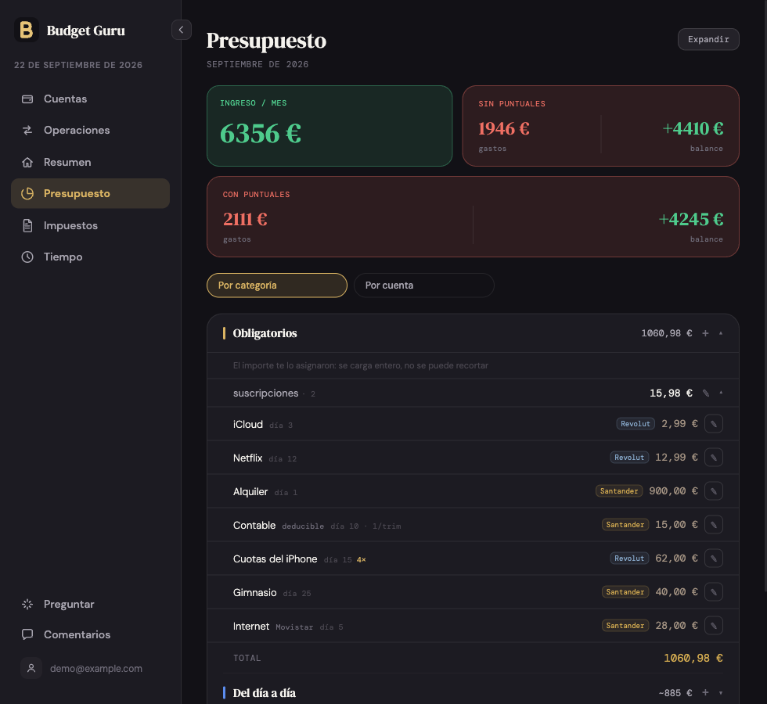Add an item to Del día a día
The image size is (767, 704).
tap(705, 693)
